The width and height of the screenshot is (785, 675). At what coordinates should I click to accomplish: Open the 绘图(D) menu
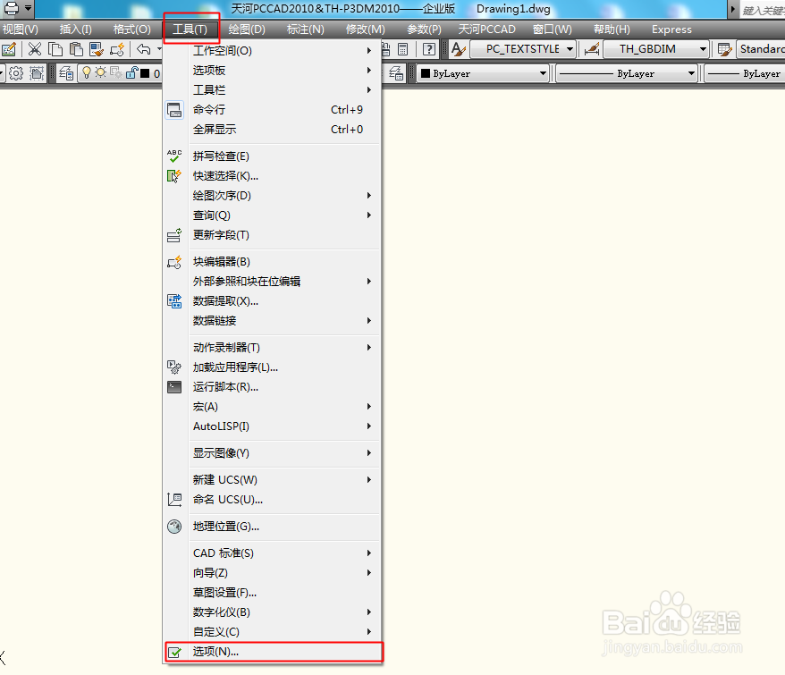pyautogui.click(x=247, y=29)
